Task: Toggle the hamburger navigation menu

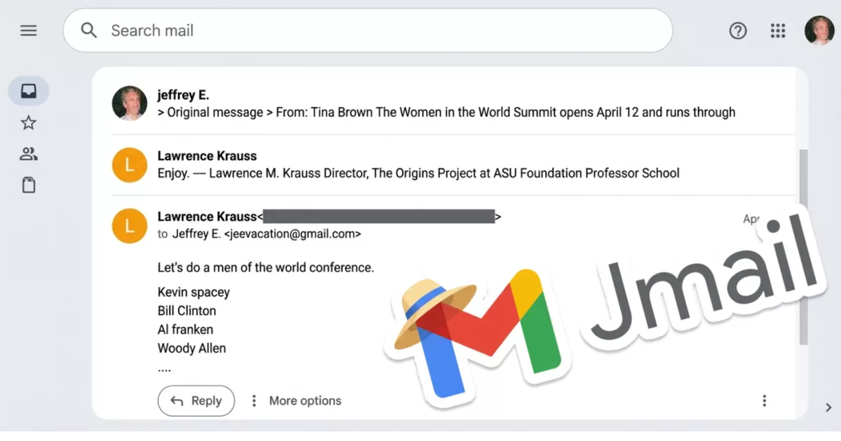Action: click(x=28, y=30)
